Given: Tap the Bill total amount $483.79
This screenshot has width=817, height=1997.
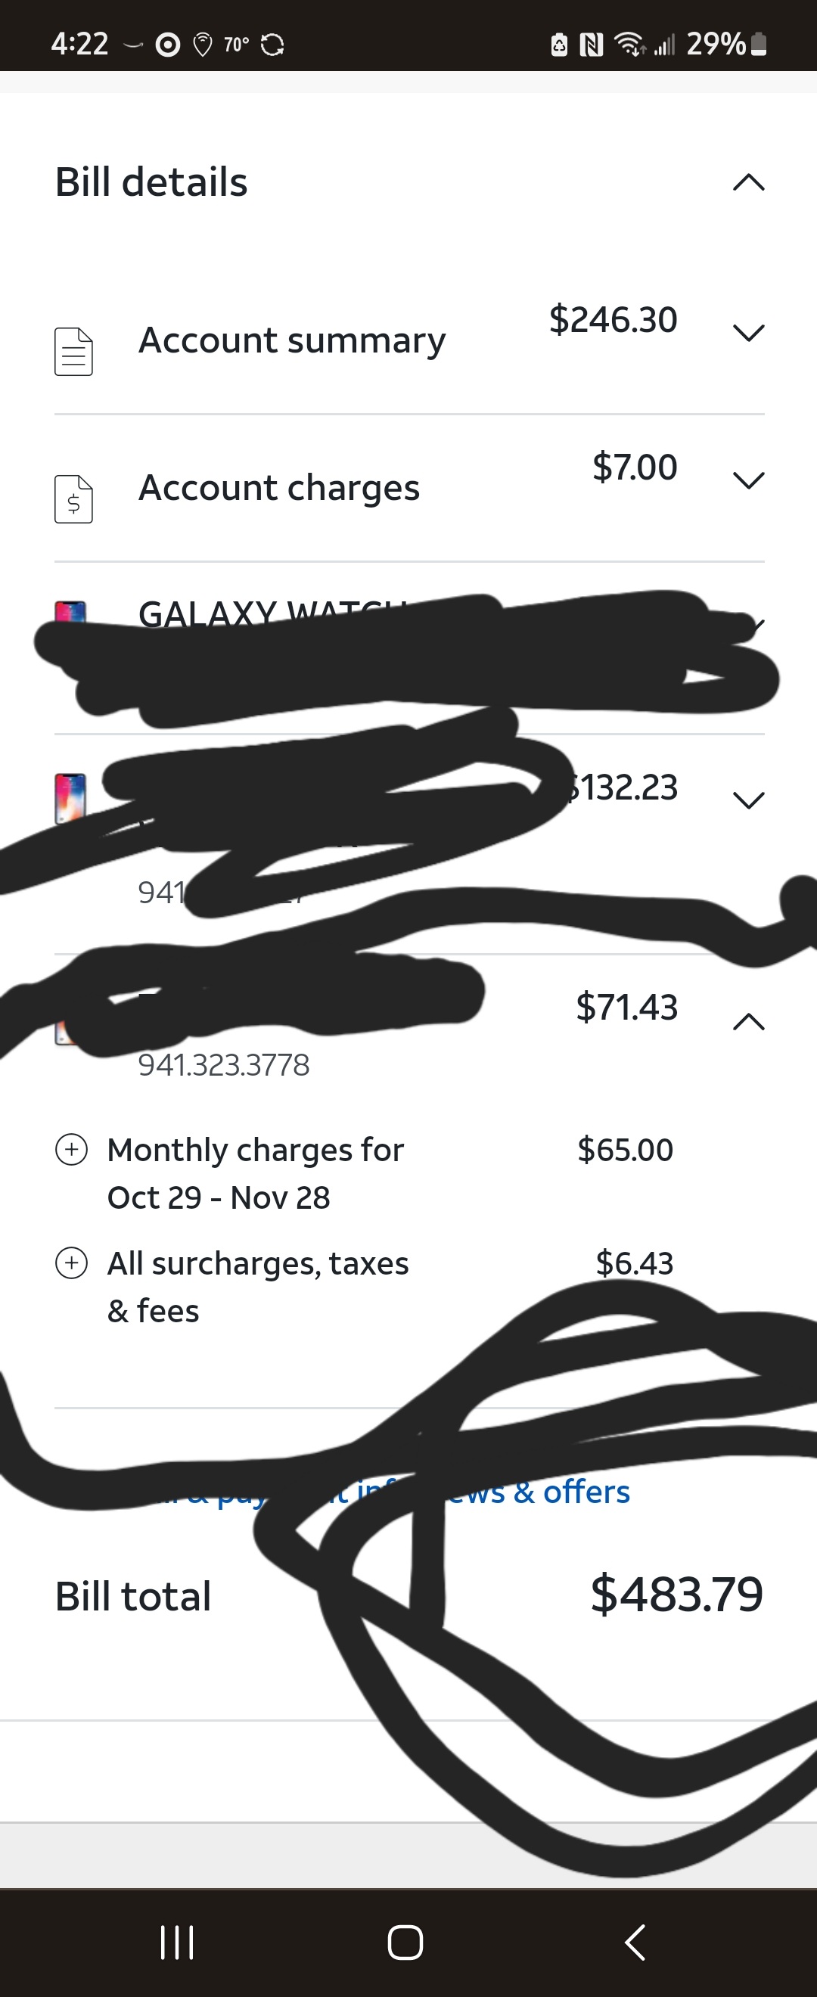Looking at the screenshot, I should click(x=676, y=1595).
